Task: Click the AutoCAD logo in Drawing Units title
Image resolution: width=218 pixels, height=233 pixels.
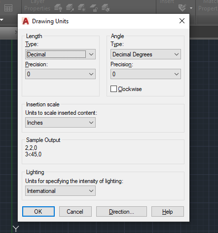Action: [26, 21]
